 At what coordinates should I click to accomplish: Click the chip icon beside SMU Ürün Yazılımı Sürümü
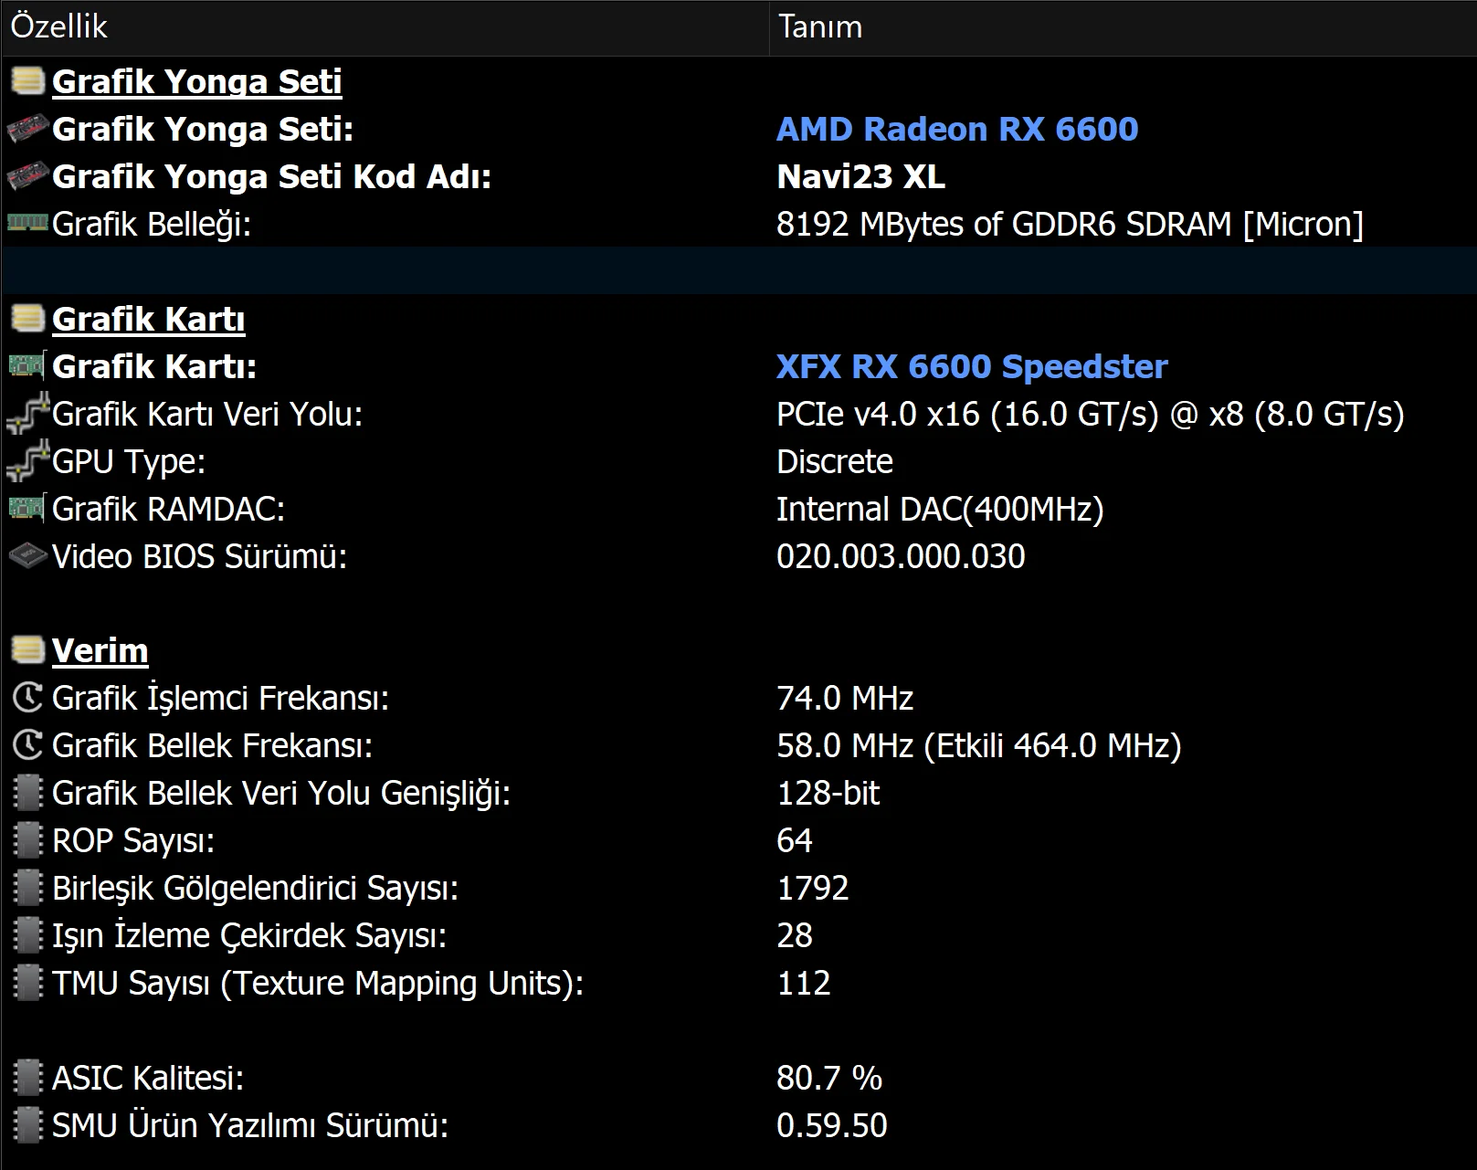pos(28,1125)
